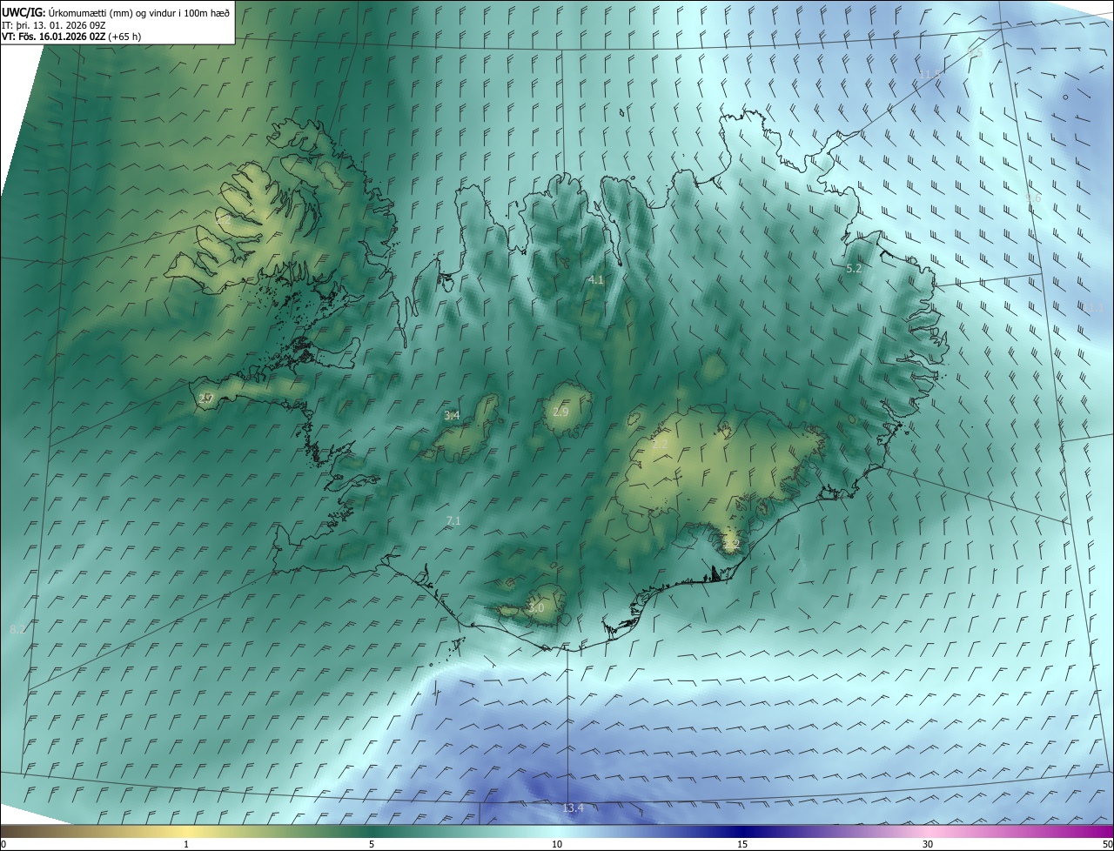Click the 15 tick label on the color scale

(742, 845)
